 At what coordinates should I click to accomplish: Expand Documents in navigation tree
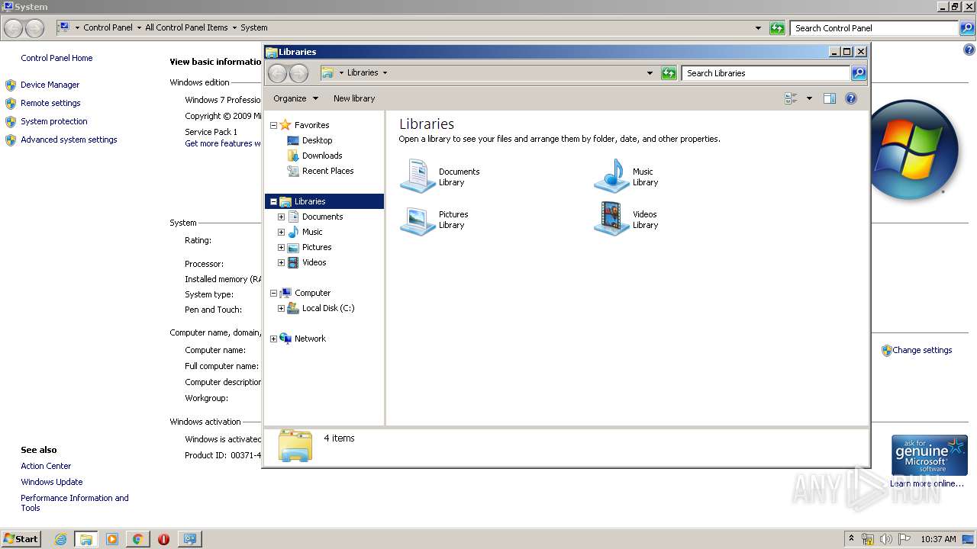click(x=281, y=217)
